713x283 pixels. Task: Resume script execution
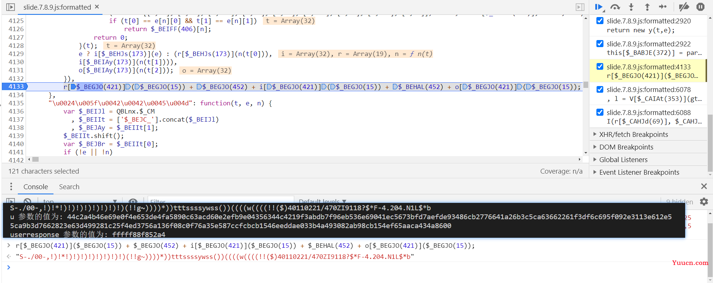pyautogui.click(x=599, y=7)
